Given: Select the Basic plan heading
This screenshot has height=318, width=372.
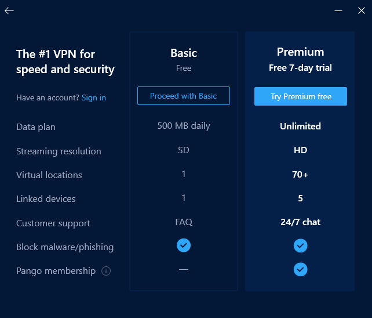Looking at the screenshot, I should [x=184, y=53].
